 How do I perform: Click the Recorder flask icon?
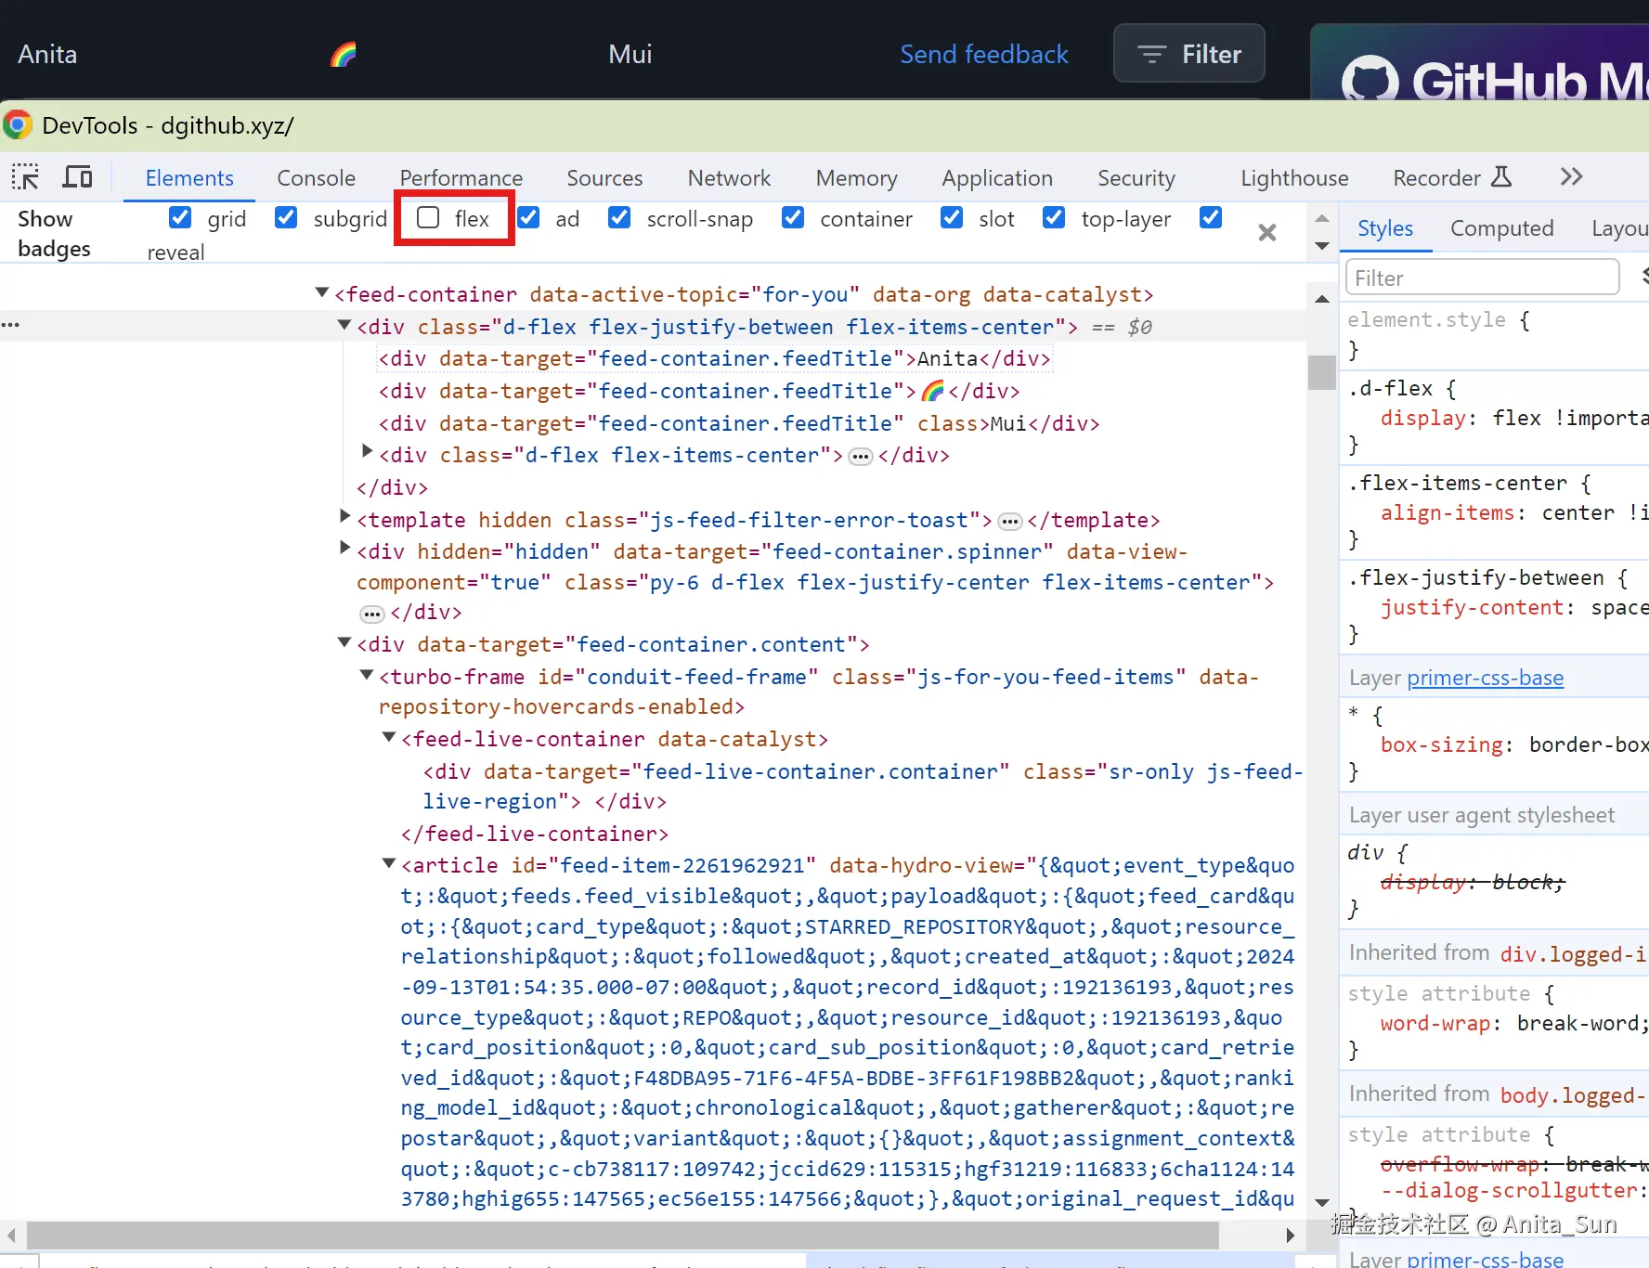pyautogui.click(x=1501, y=176)
